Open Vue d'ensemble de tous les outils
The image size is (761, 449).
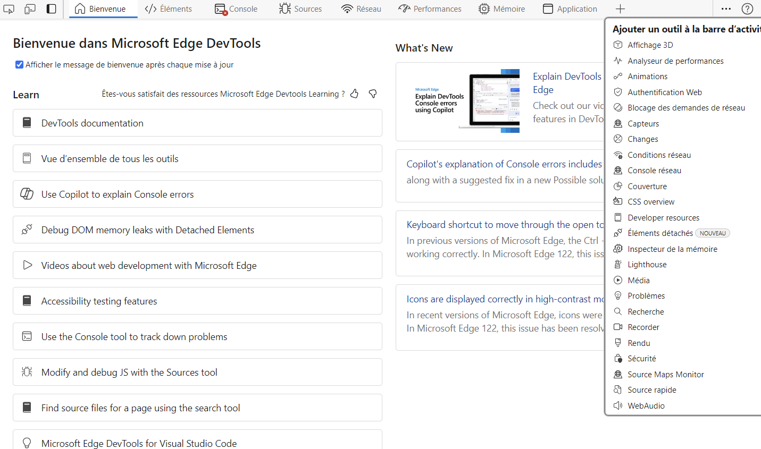pyautogui.click(x=197, y=158)
